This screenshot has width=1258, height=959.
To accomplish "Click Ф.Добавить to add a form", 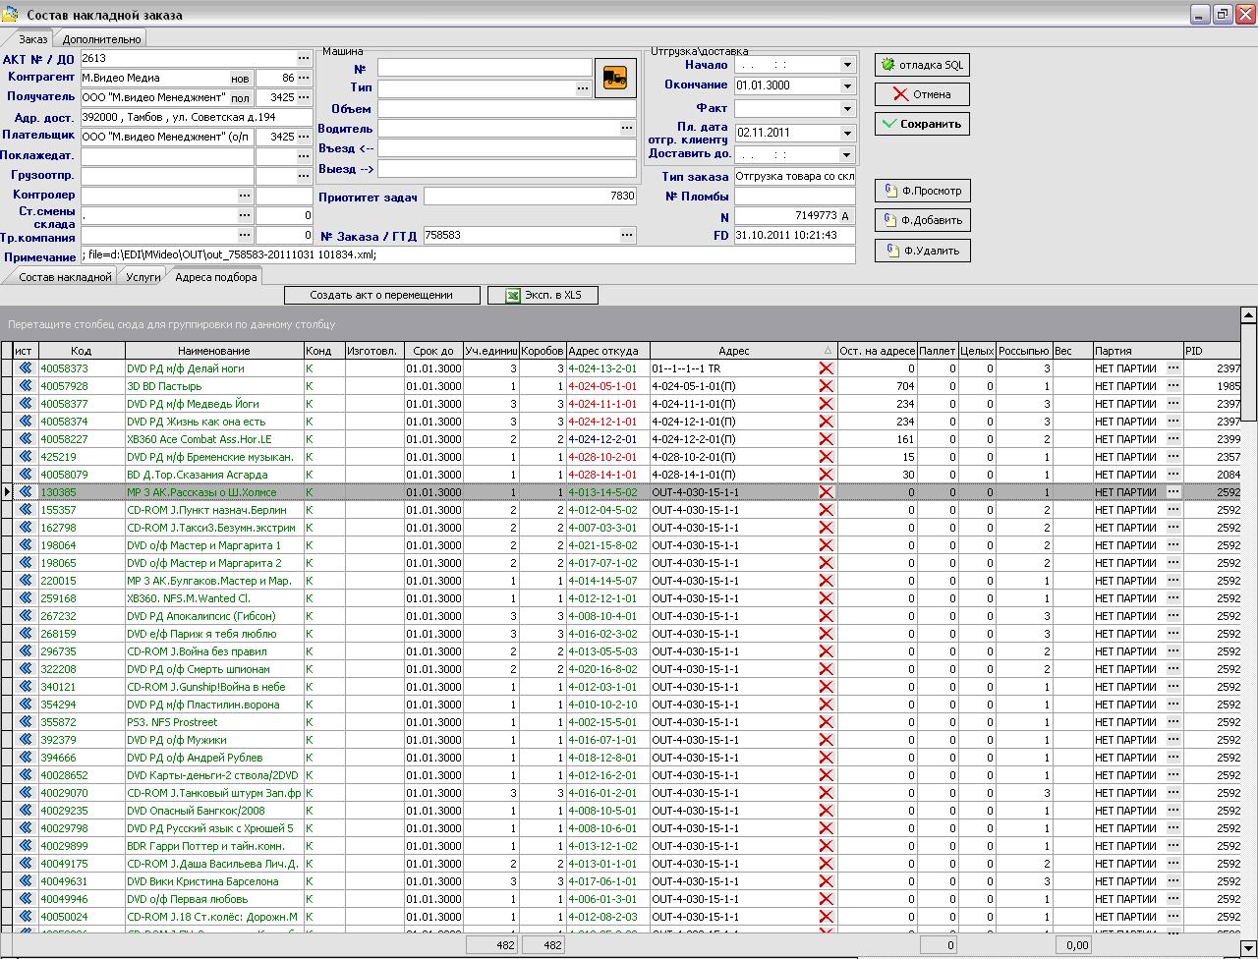I will click(922, 220).
